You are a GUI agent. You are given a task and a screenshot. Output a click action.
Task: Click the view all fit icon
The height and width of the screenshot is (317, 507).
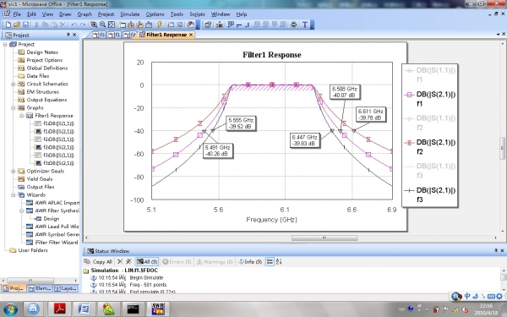[x=112, y=25]
